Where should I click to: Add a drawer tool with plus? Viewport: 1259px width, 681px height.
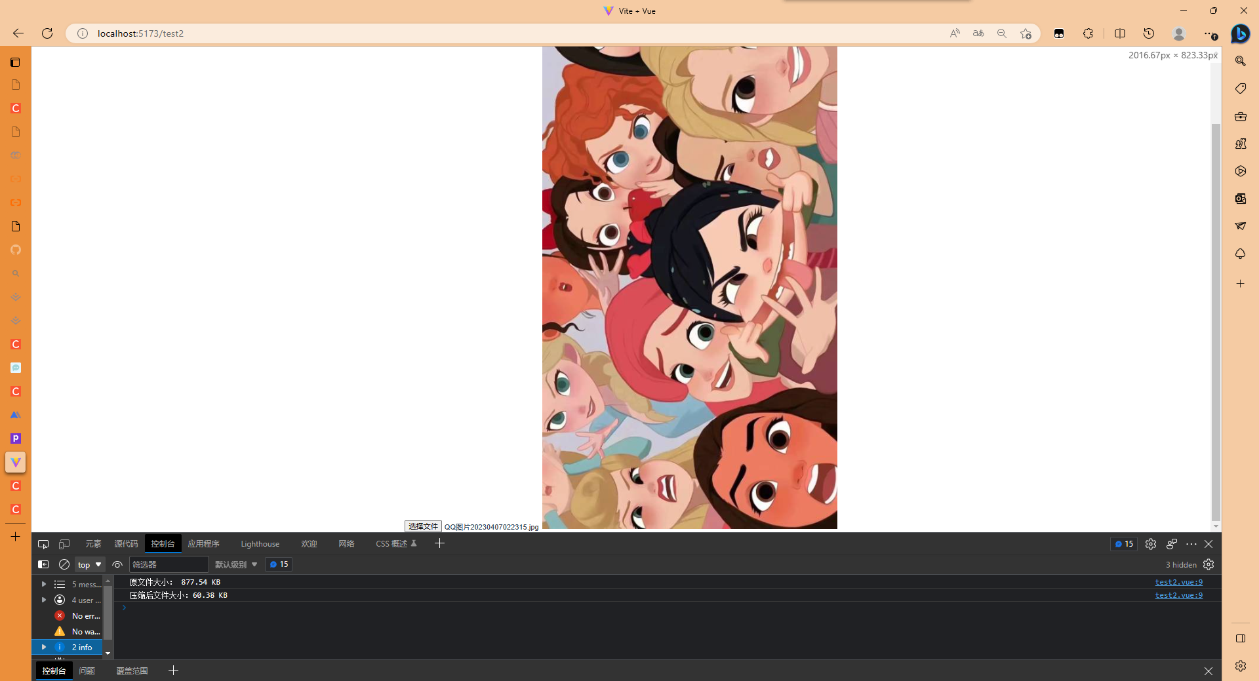click(173, 671)
